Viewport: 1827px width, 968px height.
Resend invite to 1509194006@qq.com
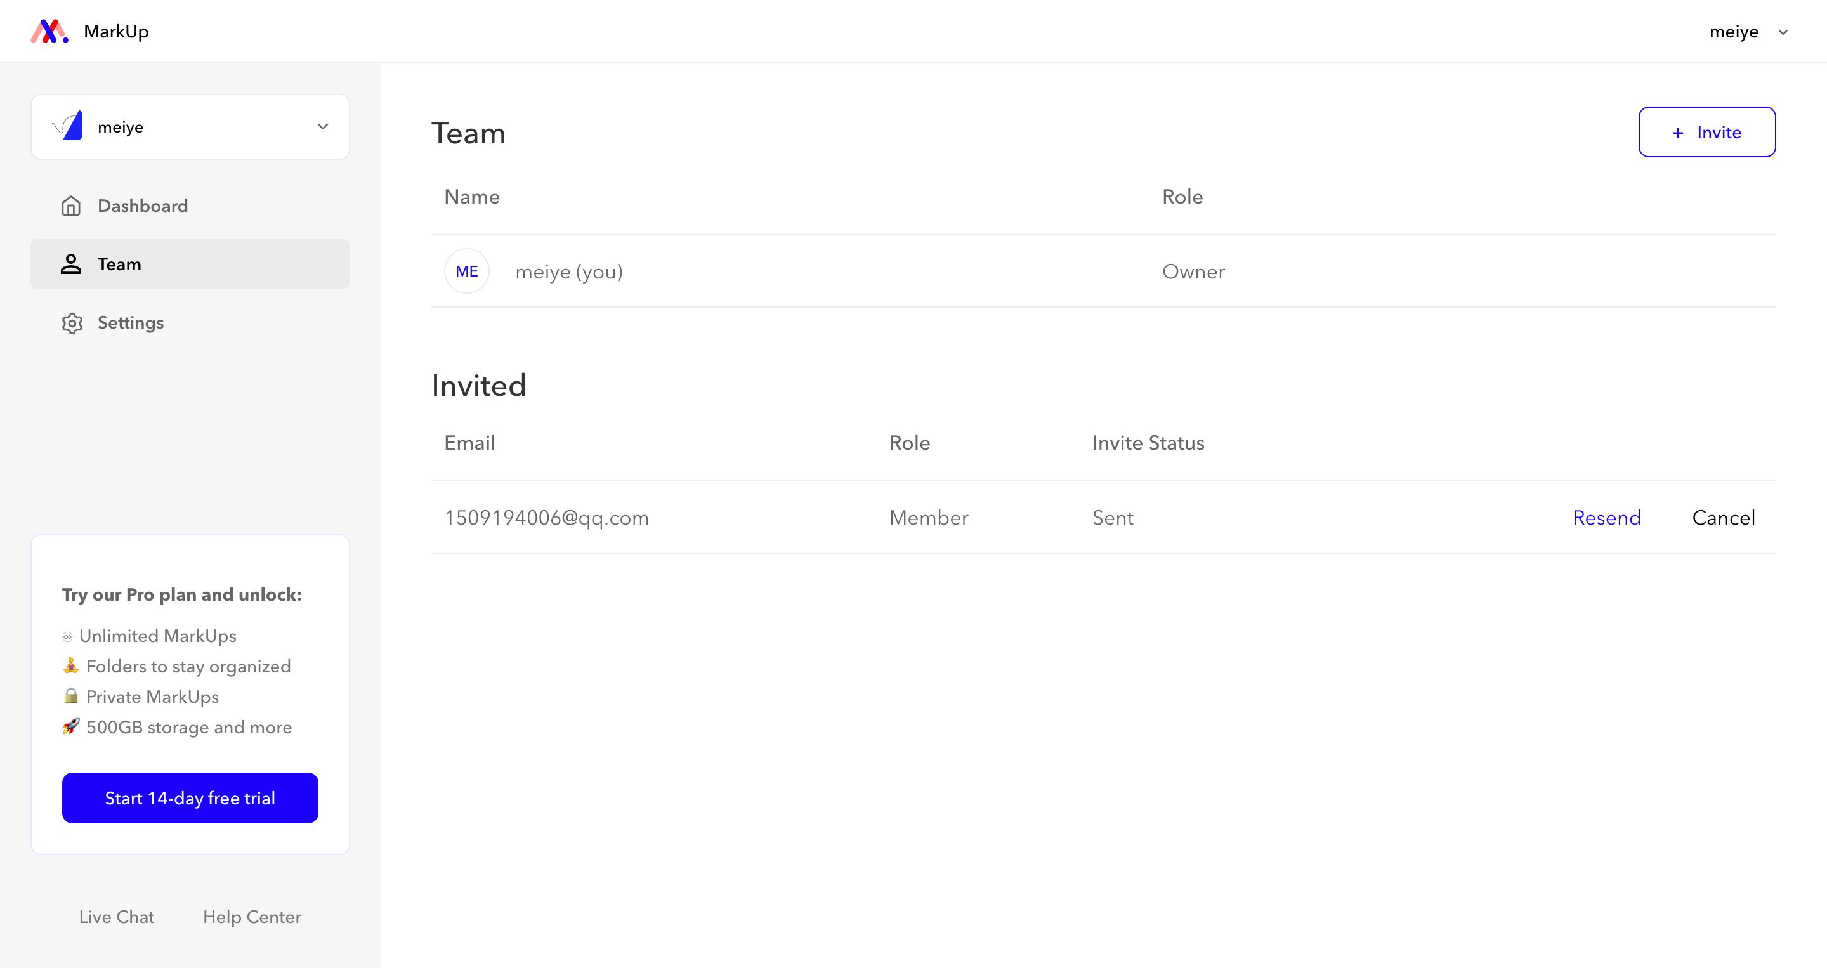pyautogui.click(x=1606, y=518)
